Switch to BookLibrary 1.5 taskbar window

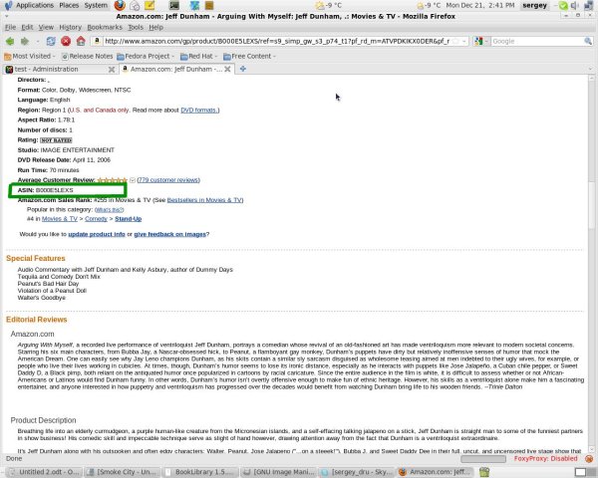pos(200,472)
